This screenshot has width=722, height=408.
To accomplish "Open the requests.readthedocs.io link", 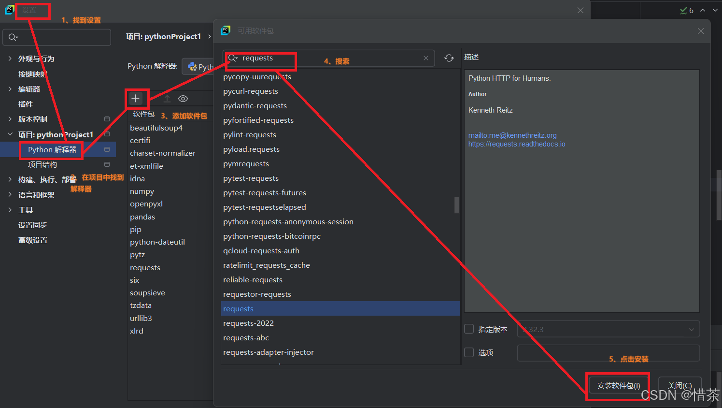I will pyautogui.click(x=517, y=144).
